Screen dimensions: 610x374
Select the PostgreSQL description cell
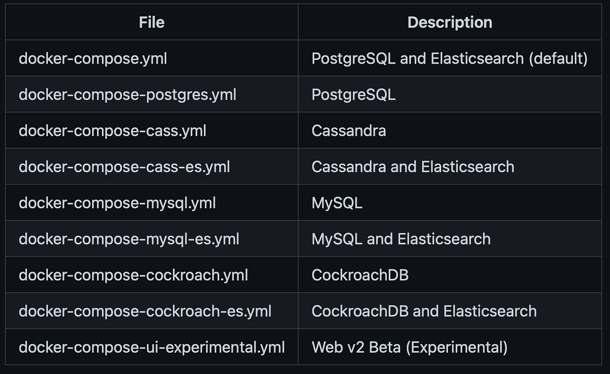coord(354,95)
